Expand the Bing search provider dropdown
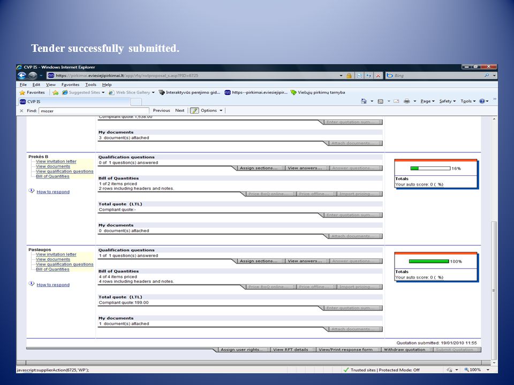This screenshot has width=514, height=385. click(494, 75)
